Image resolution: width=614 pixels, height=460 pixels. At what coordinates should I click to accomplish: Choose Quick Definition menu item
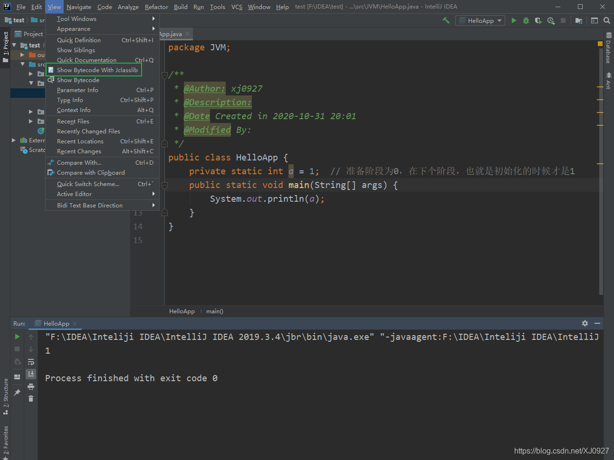(x=102, y=40)
